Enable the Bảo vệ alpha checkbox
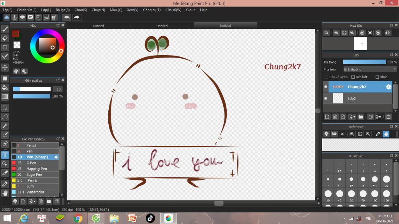 coord(326,77)
